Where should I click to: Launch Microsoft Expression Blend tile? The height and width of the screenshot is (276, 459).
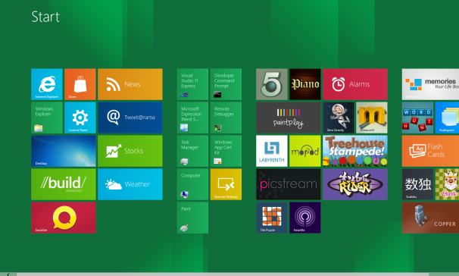point(192,118)
